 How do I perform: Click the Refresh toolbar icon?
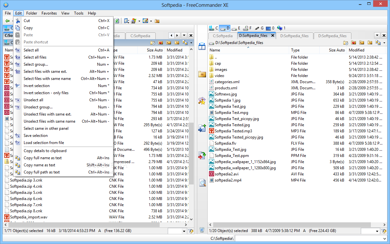(117, 21)
